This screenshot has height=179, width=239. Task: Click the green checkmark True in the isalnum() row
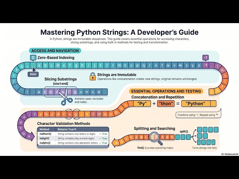pyautogui.click(x=103, y=134)
